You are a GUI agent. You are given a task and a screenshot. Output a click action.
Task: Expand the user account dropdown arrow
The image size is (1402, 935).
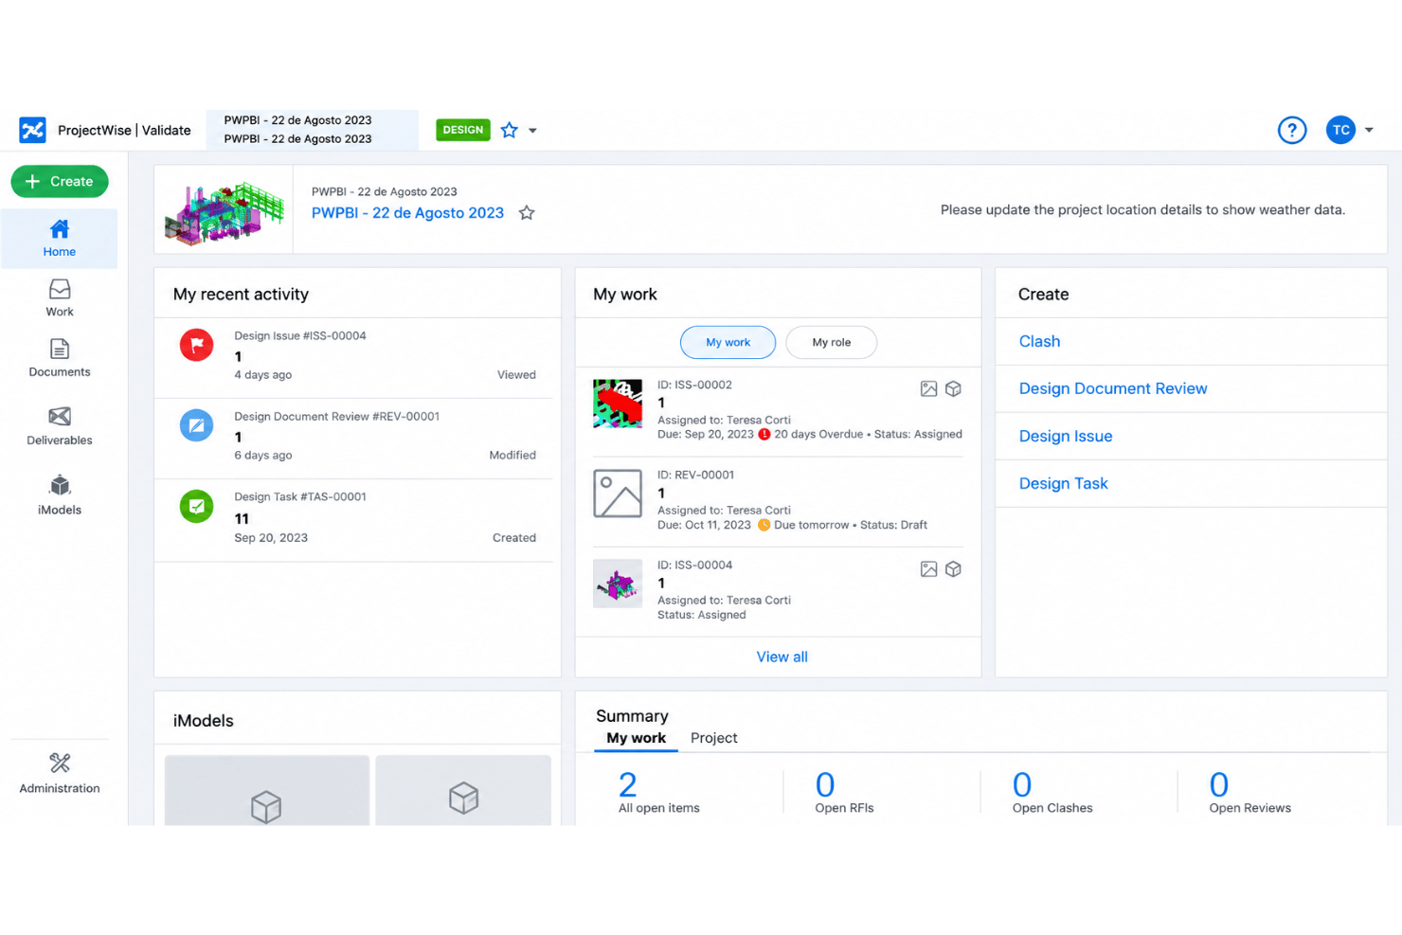click(x=1369, y=130)
